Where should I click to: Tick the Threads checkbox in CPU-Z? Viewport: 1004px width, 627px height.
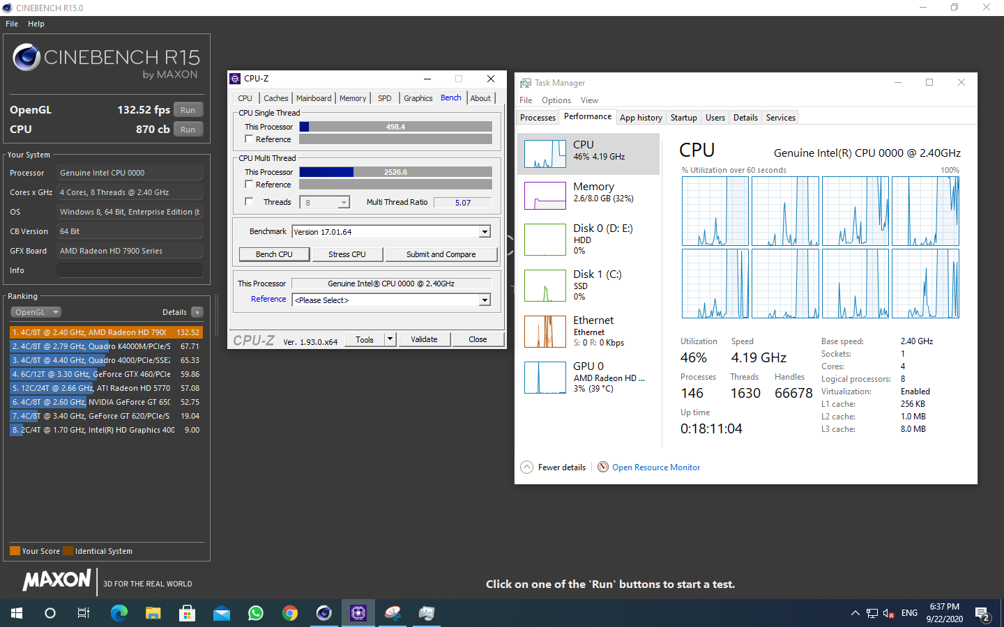pos(249,202)
